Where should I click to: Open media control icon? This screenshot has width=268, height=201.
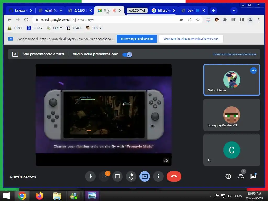pos(233,20)
